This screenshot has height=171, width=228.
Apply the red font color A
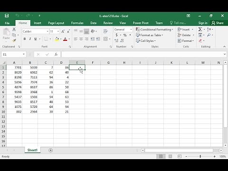[x=65, y=39]
